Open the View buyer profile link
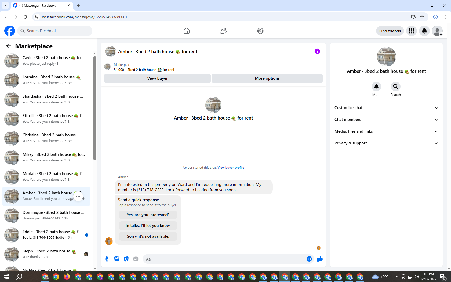451x282 pixels. (231, 168)
